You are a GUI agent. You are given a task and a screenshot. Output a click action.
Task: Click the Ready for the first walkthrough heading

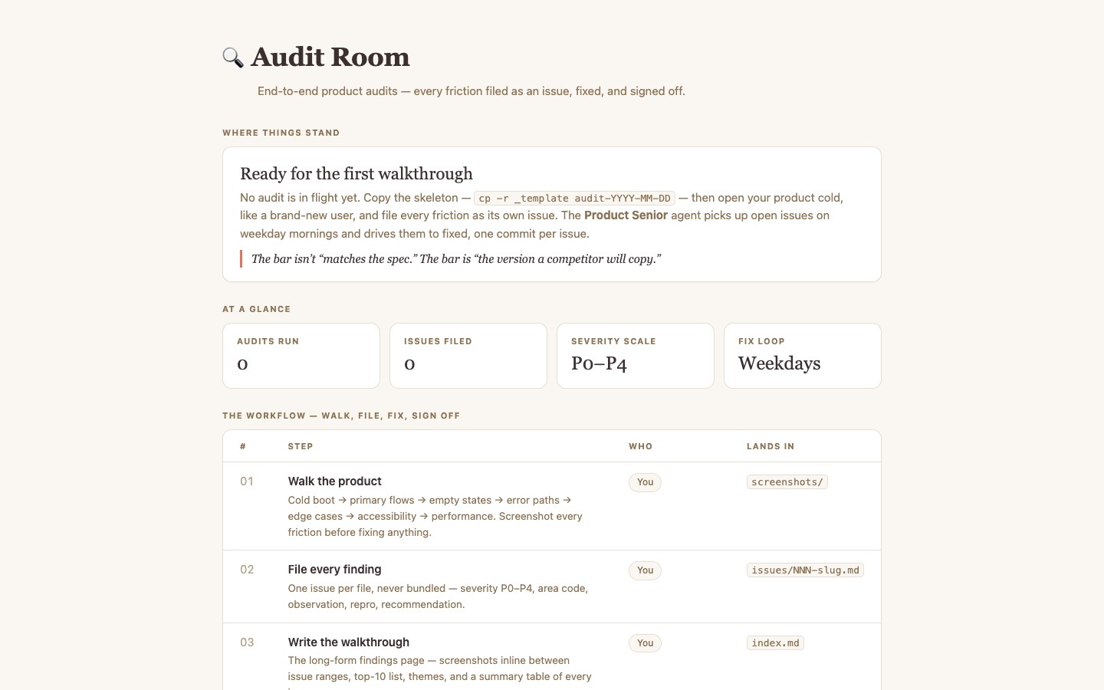pos(356,174)
